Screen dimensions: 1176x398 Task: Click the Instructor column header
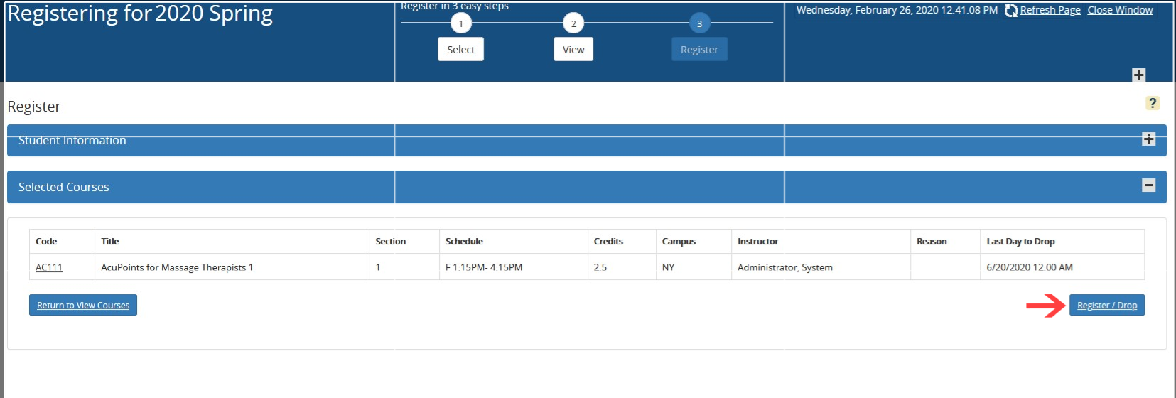click(x=757, y=242)
